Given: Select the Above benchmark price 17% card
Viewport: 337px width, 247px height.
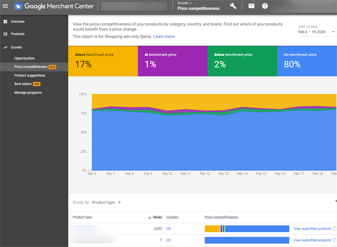Looking at the screenshot, I should point(103,61).
